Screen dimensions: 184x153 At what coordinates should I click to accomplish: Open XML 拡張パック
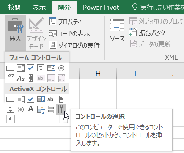[147, 33]
